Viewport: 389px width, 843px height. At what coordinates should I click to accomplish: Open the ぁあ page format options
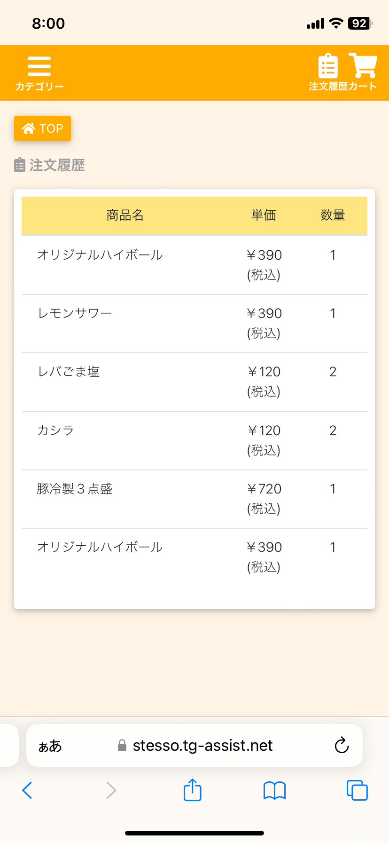point(50,746)
